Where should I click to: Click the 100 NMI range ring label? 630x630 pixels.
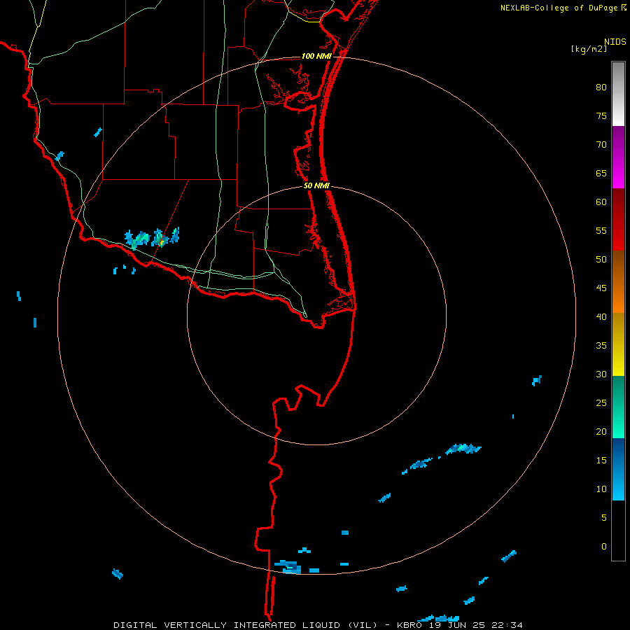(x=316, y=56)
